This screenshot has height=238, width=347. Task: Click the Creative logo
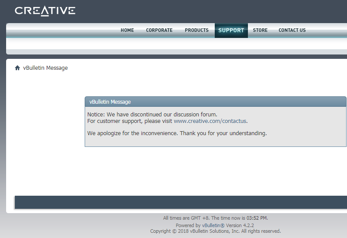coord(45,11)
